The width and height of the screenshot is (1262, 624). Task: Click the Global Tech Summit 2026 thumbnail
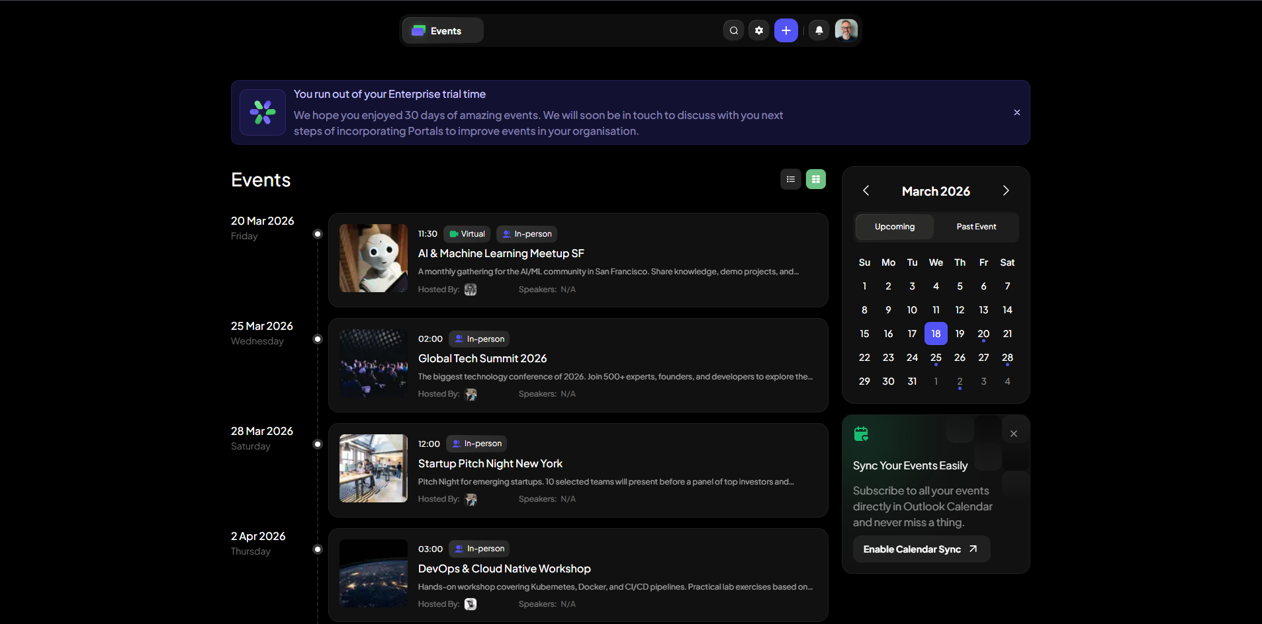[373, 364]
